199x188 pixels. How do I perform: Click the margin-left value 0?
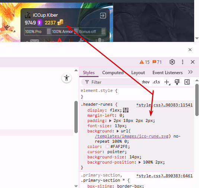point(121,116)
